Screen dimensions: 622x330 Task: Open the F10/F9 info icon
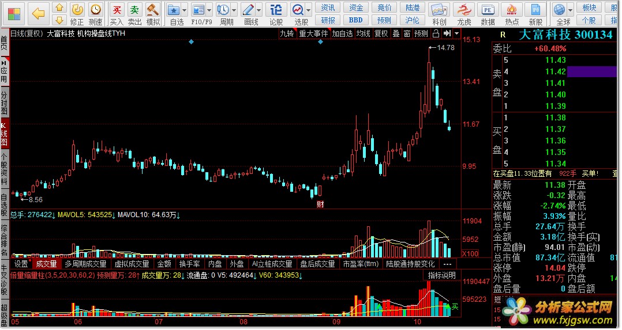pos(198,10)
